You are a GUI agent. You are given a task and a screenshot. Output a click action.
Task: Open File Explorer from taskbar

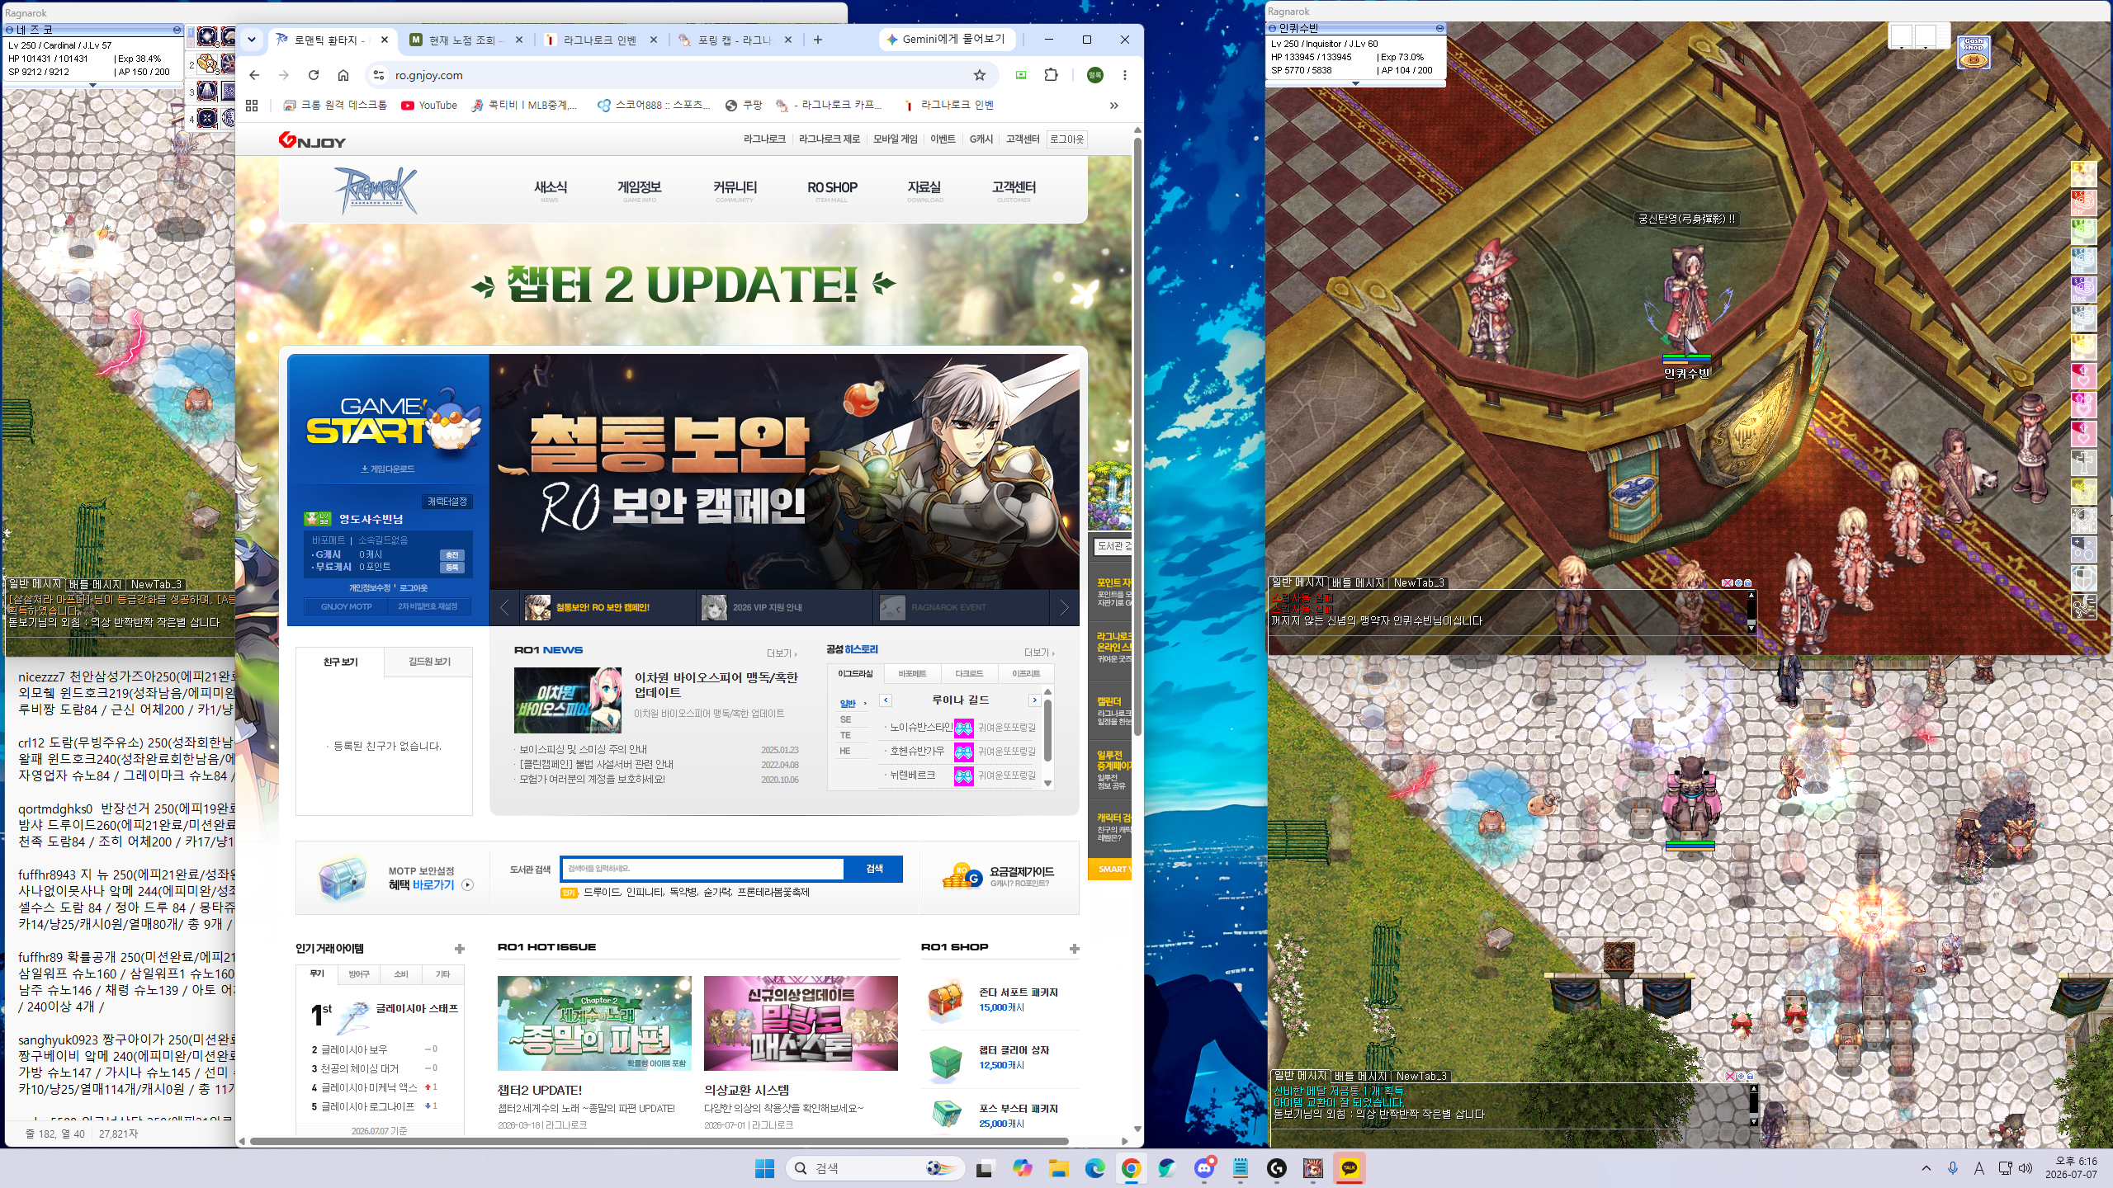1059,1168
